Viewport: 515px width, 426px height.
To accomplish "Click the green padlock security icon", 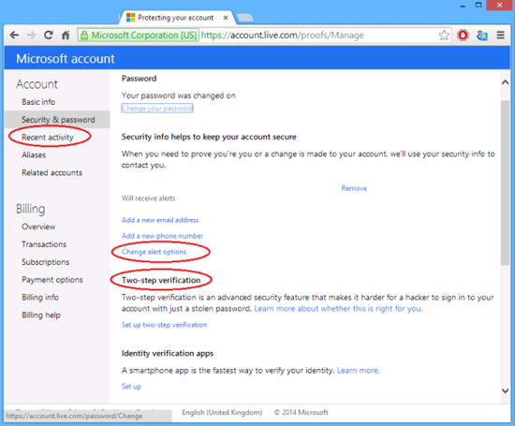I will tap(84, 36).
